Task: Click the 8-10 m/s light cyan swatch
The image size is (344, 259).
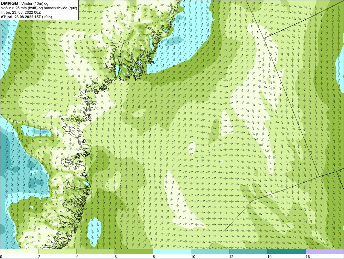Action: (x=172, y=251)
